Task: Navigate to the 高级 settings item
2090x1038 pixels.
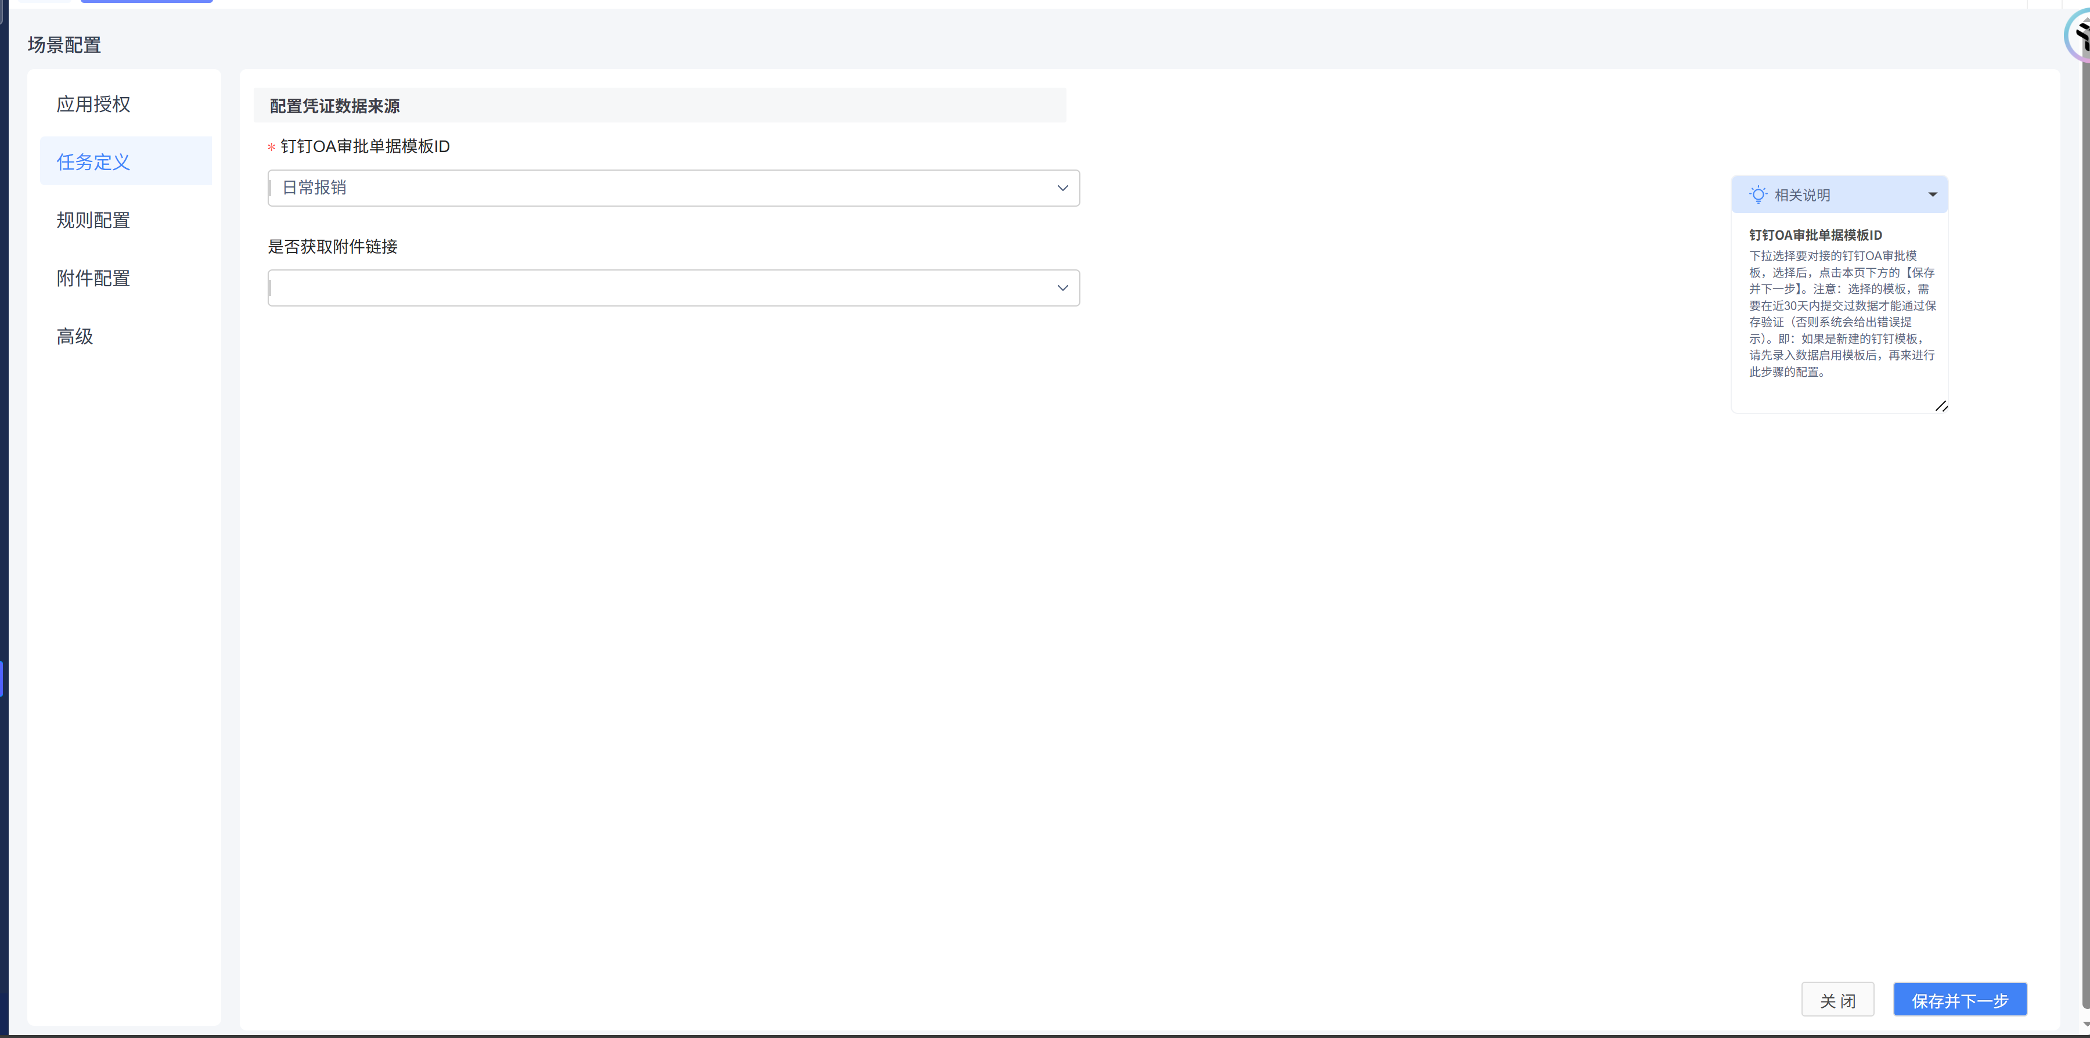Action: [x=75, y=336]
